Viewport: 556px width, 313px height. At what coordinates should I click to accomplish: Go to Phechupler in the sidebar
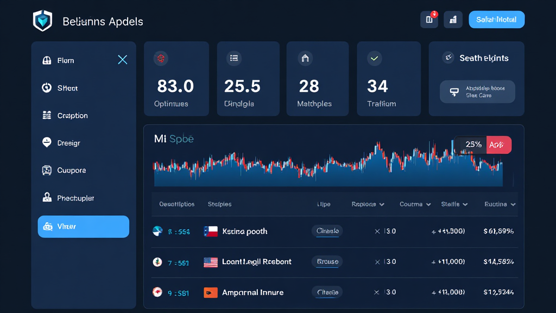coord(75,198)
